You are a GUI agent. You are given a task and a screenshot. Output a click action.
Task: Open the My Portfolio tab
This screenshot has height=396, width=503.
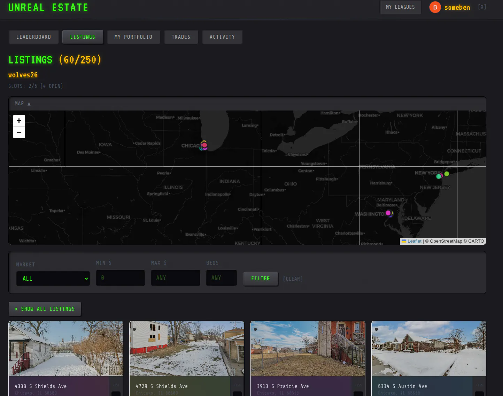coord(133,37)
